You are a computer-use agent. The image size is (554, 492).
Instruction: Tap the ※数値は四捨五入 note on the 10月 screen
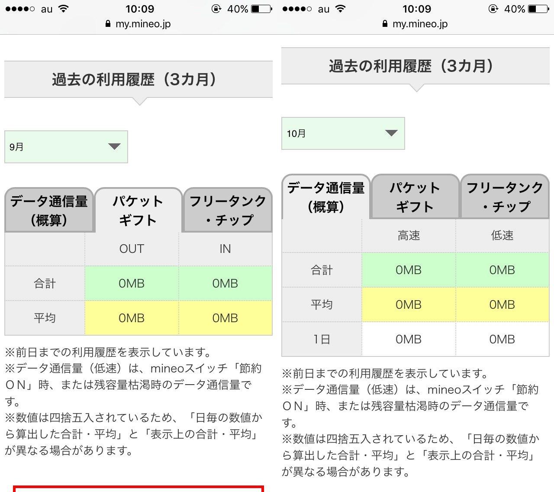411,456
